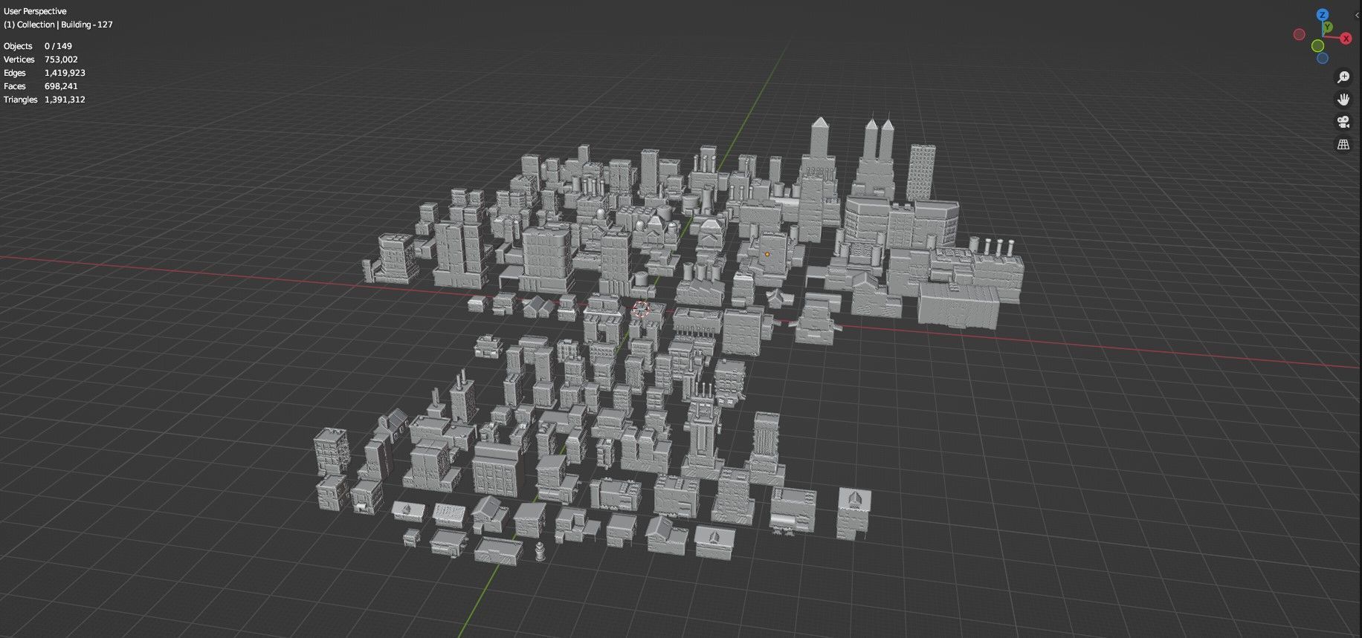
Task: Click the 'Faces' statistics label
Action: [15, 86]
